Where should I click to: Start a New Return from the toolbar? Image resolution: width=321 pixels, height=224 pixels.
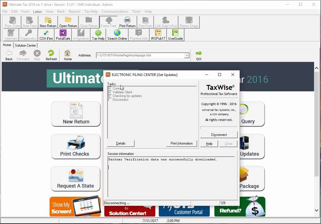pos(48,22)
